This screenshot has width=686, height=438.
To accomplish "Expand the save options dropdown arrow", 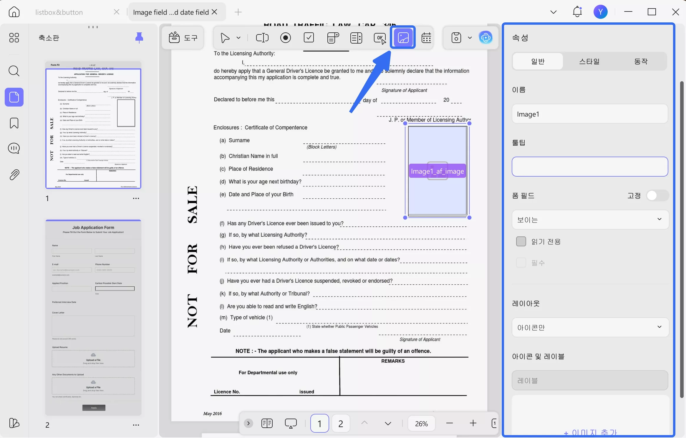I will pos(470,38).
